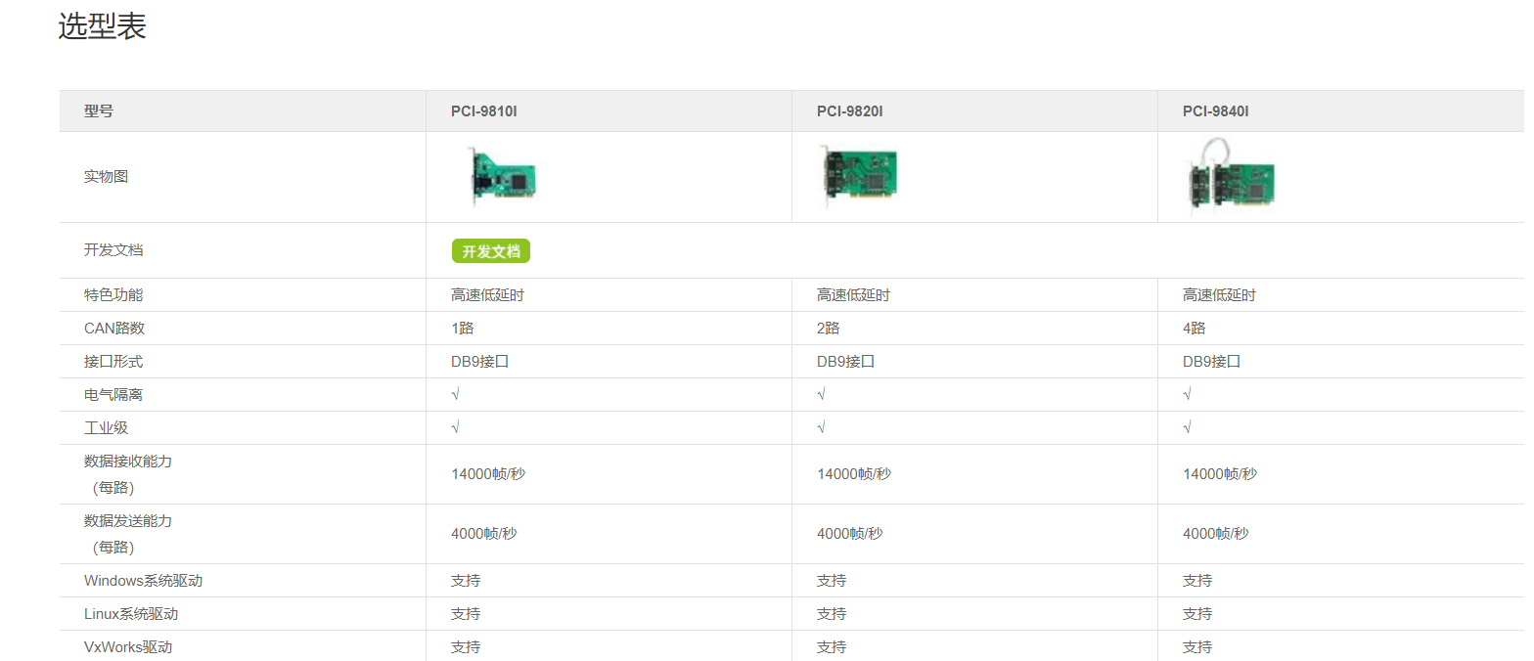Click the 特色功能 row label

tap(113, 294)
